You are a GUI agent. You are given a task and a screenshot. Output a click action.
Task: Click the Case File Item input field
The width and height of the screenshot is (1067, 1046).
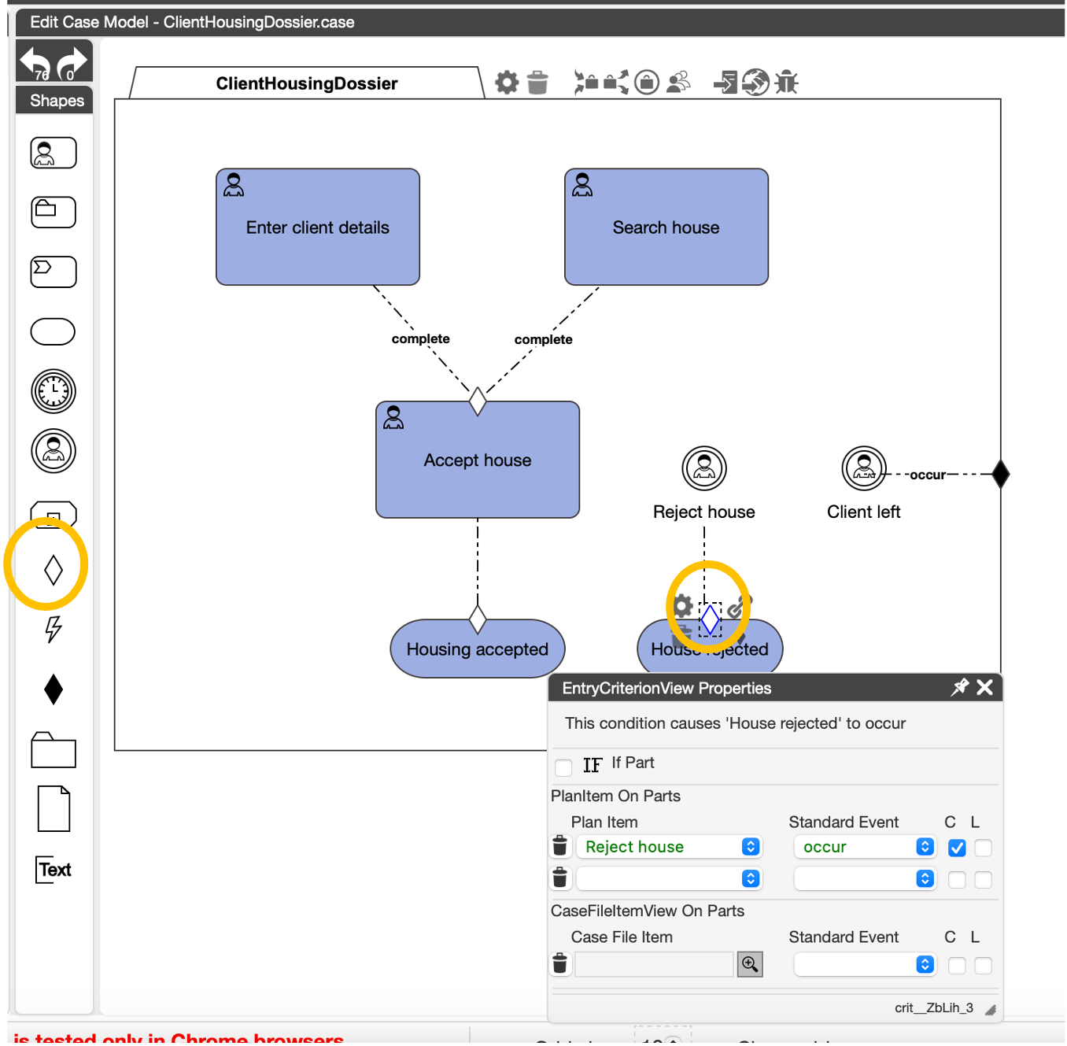coord(654,964)
